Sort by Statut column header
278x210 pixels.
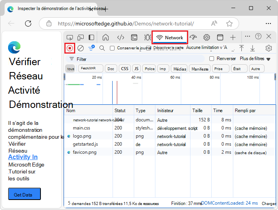pyautogui.click(x=123, y=111)
